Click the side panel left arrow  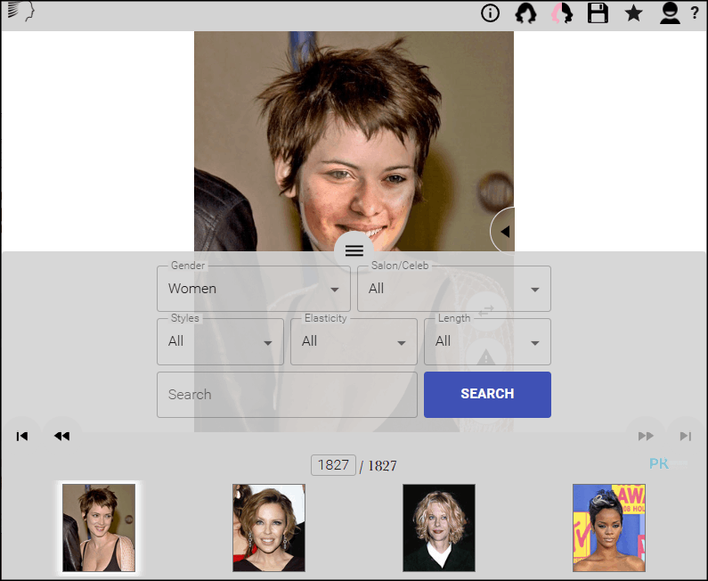(504, 232)
